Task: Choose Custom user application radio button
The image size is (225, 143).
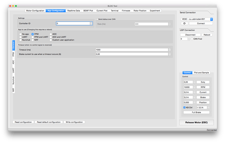Action: click(51, 40)
